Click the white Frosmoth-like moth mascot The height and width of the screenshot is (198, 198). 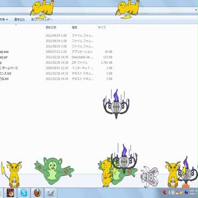150,177
